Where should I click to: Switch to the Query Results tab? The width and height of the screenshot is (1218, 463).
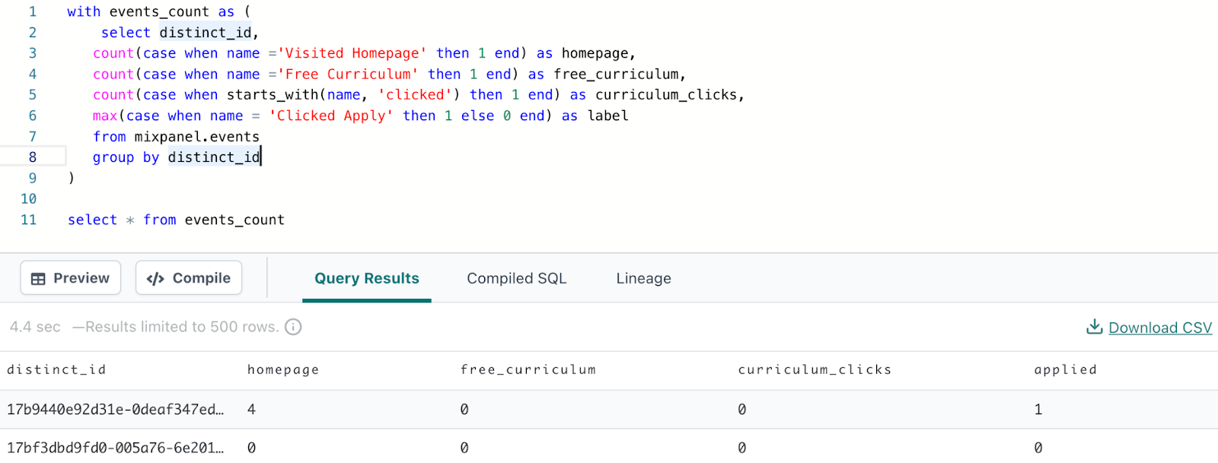(x=367, y=278)
